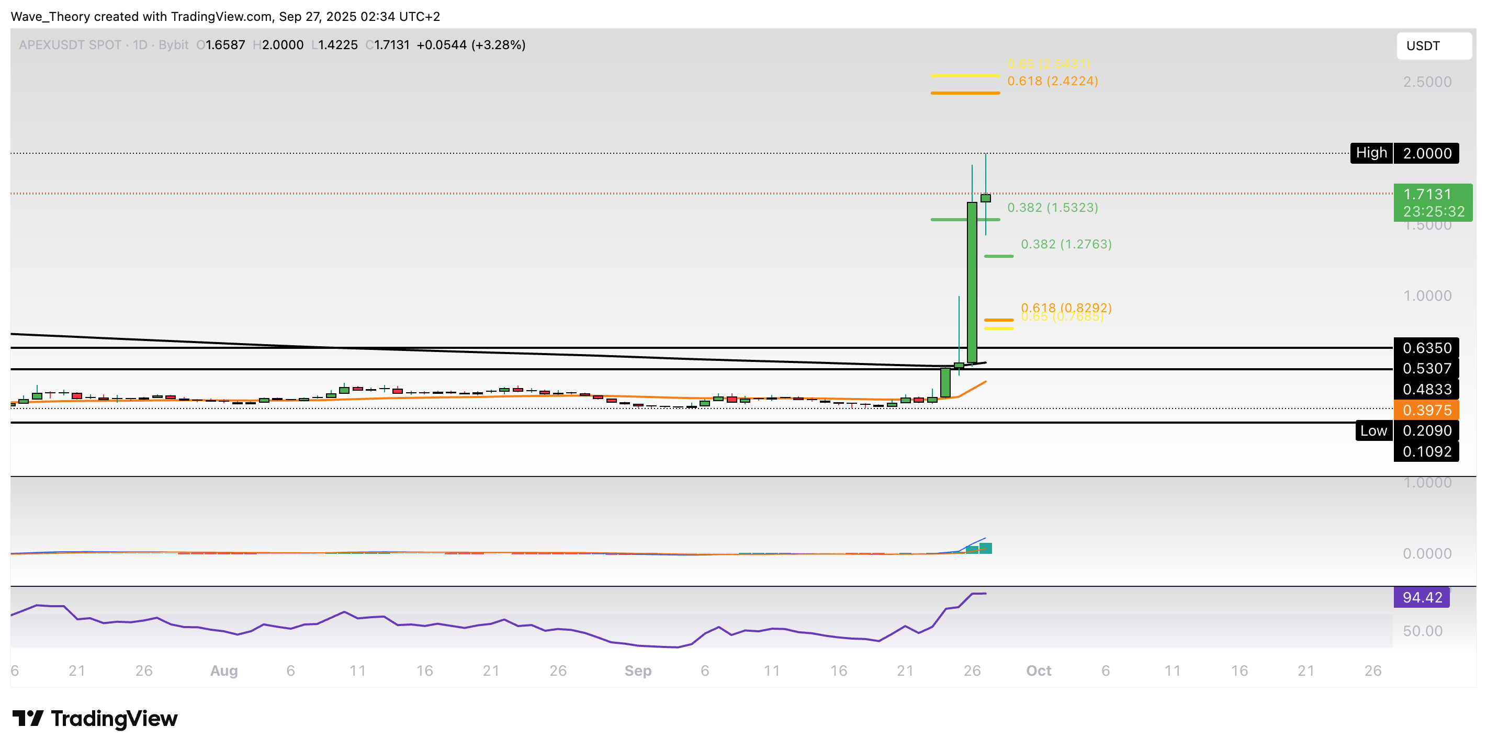Click the green 0.382 (1.5323) Fibonacci label
This screenshot has height=750, width=1487.
(x=1052, y=208)
